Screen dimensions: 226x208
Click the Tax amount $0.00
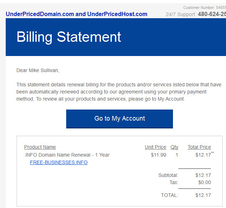(205, 182)
